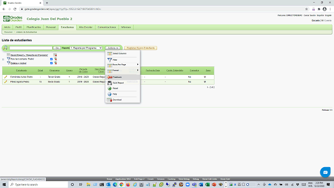Click into the report search text field

(x=31, y=48)
